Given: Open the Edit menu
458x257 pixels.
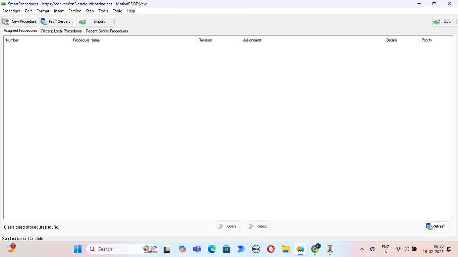Looking at the screenshot, I should pyautogui.click(x=28, y=11).
